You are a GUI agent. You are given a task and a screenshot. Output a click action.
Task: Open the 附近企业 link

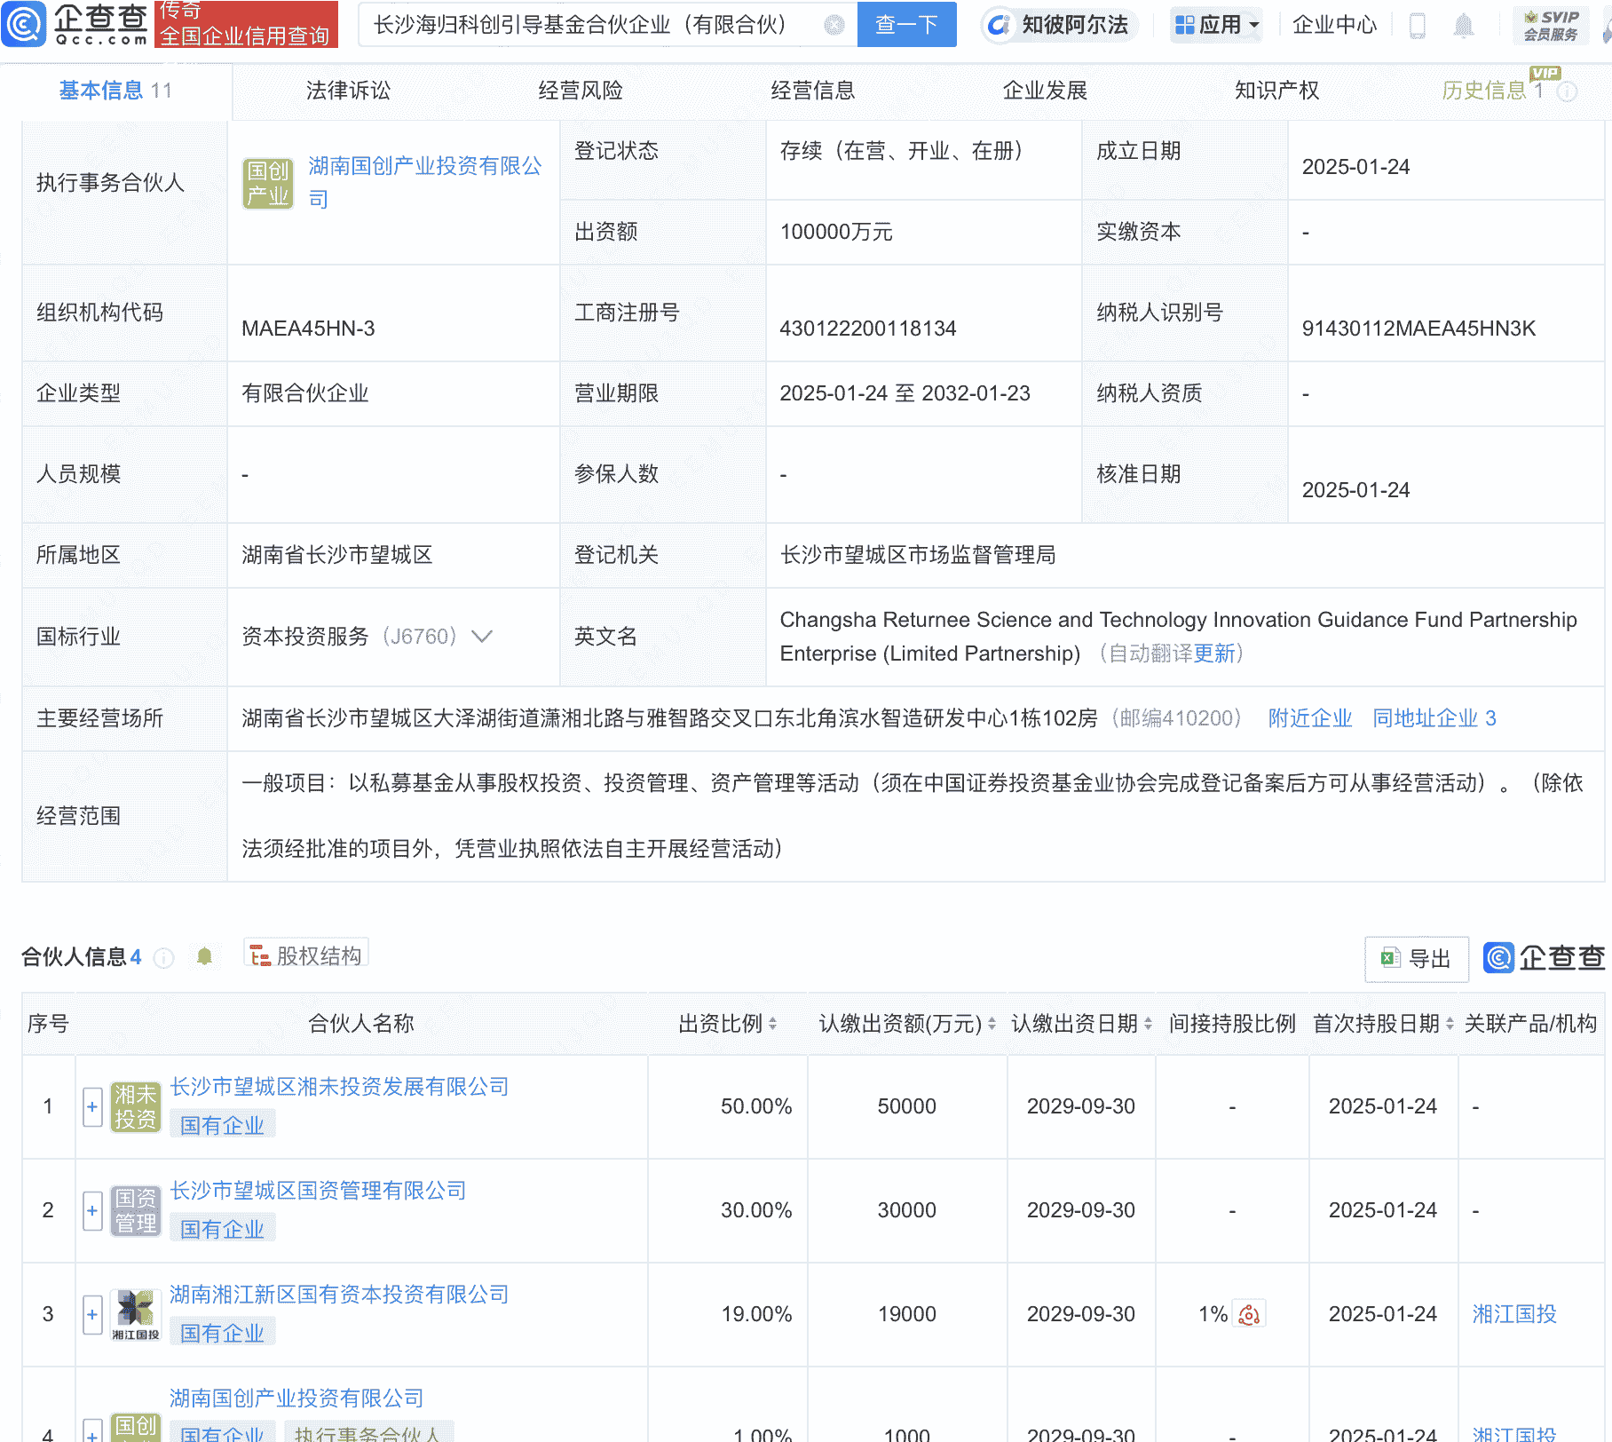[1310, 718]
